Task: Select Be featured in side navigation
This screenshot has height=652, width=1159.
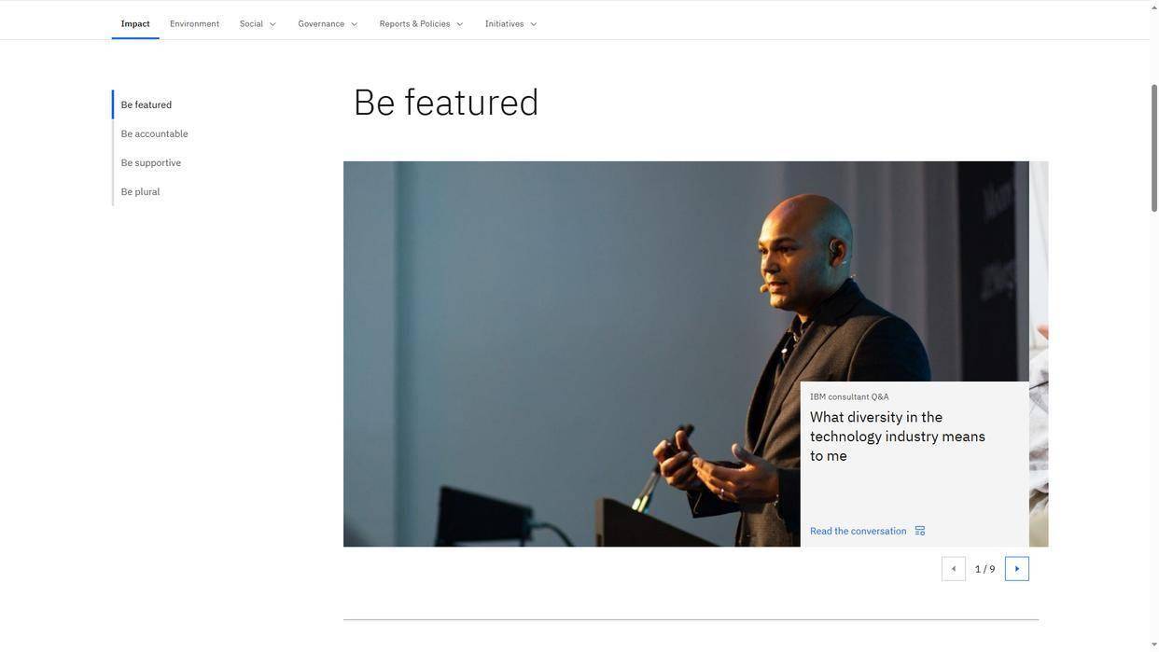Action: tap(146, 104)
